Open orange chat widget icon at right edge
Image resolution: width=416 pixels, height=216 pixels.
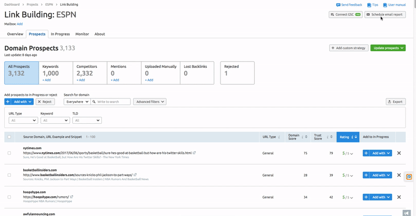tap(409, 177)
